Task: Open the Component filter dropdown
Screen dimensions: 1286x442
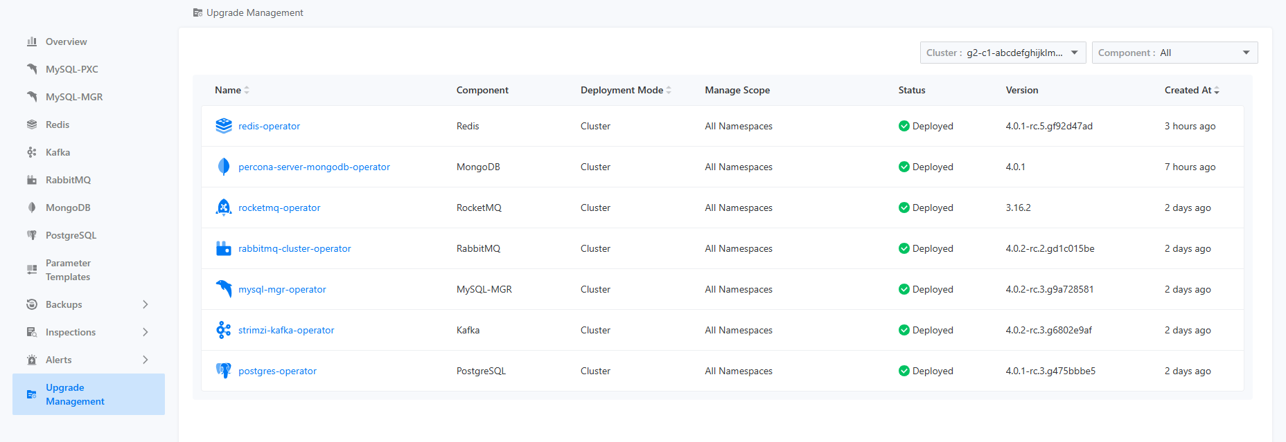Action: coord(1174,53)
